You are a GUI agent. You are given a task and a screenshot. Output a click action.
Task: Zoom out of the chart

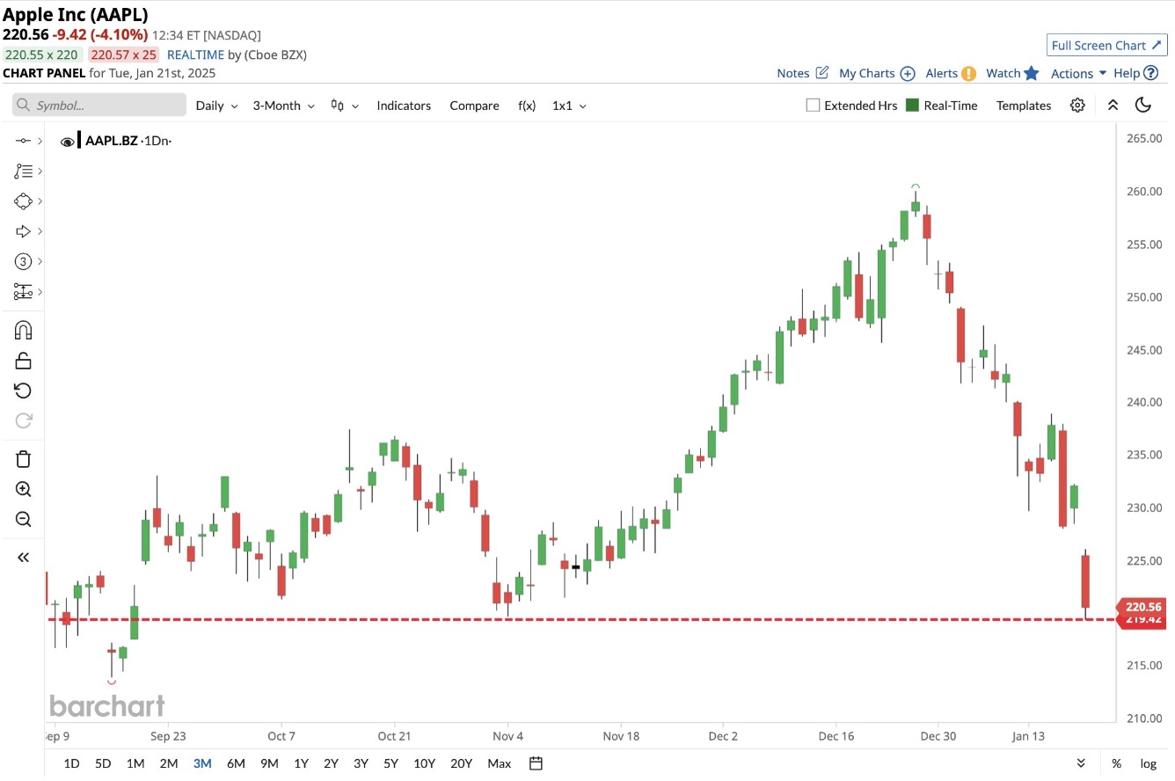[23, 519]
